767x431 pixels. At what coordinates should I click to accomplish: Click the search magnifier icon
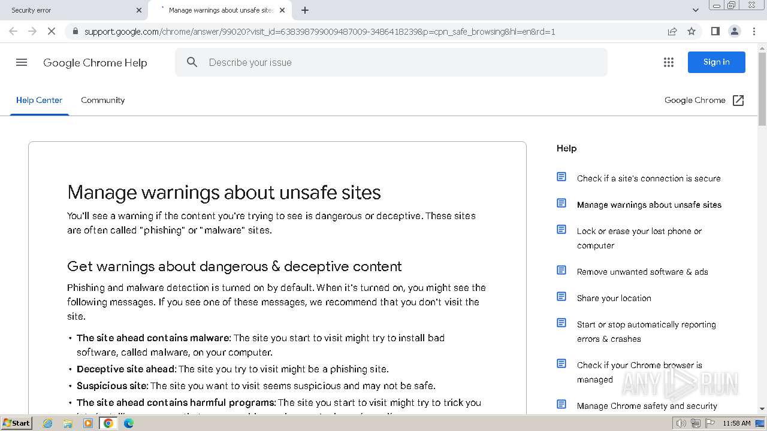point(192,62)
